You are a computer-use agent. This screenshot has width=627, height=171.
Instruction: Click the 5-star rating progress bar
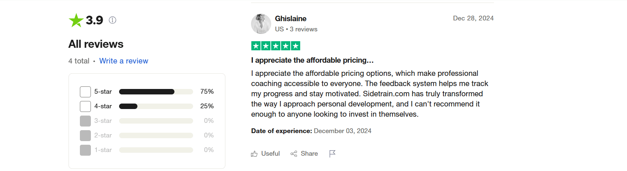[x=156, y=92]
